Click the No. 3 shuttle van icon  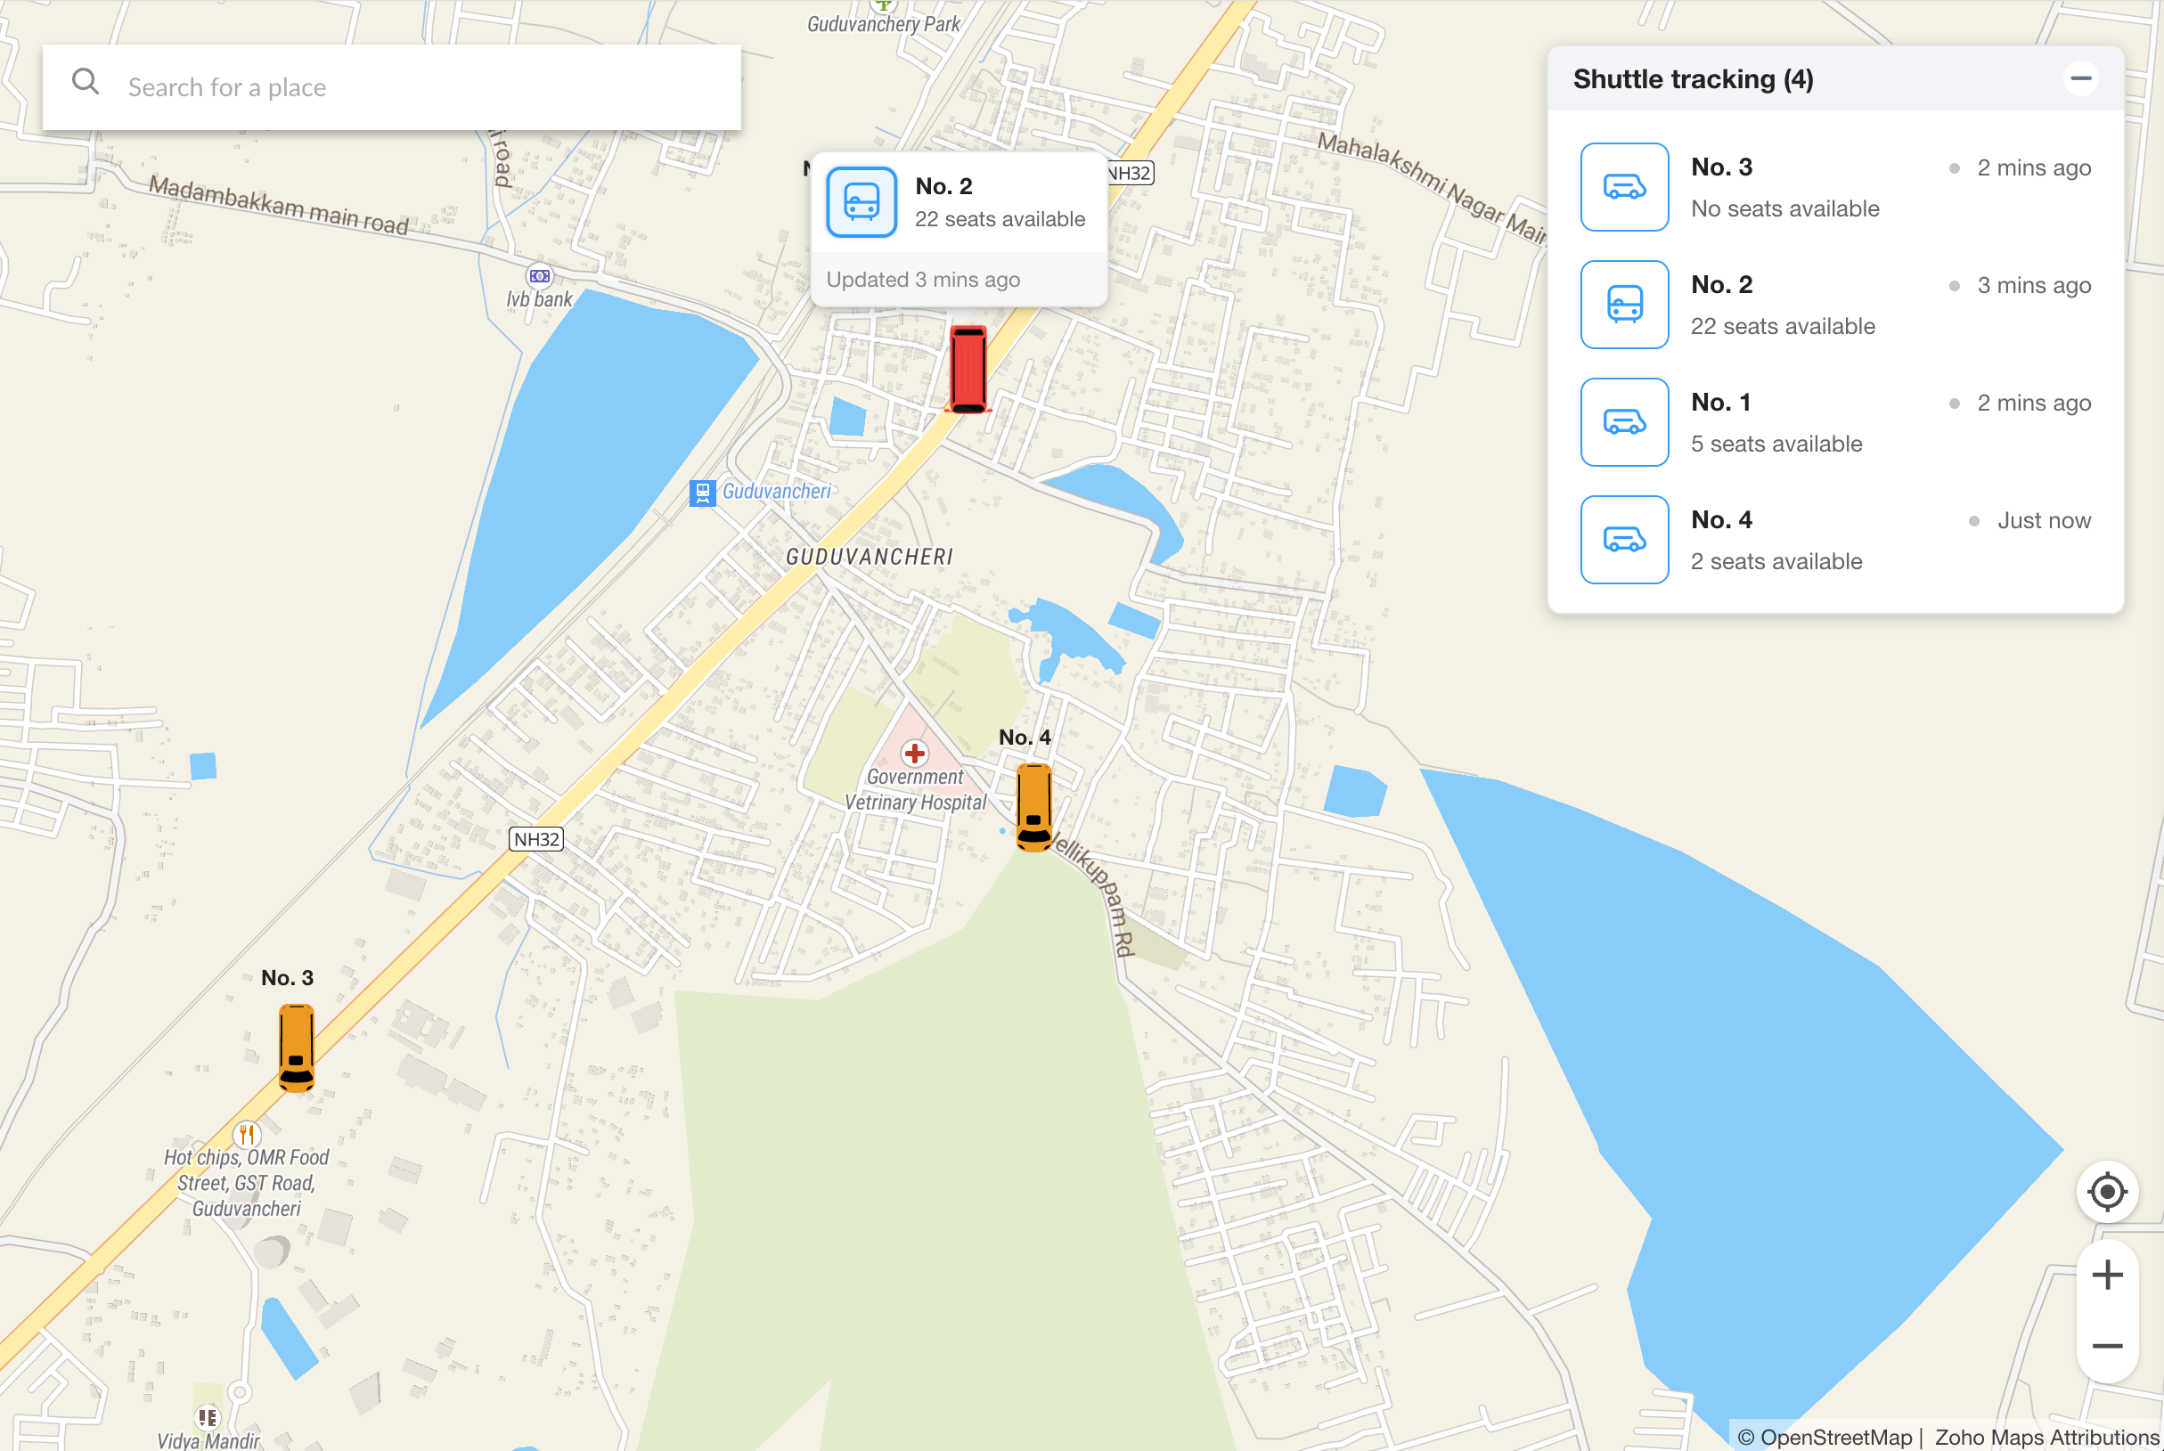coord(1623,187)
